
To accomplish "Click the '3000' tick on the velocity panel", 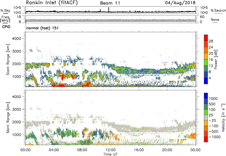I will point(16,109).
